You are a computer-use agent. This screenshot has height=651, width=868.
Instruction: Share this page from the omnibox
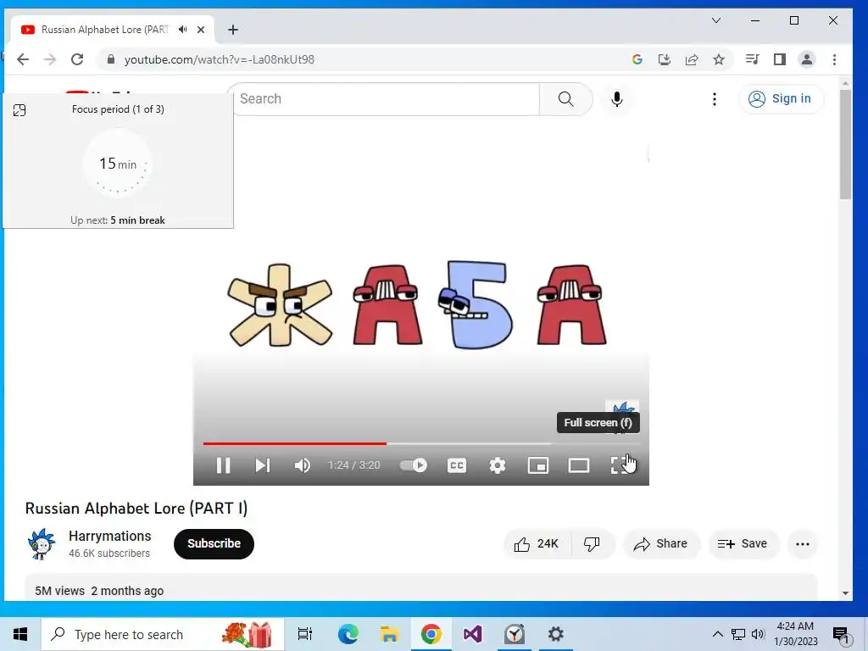692,59
